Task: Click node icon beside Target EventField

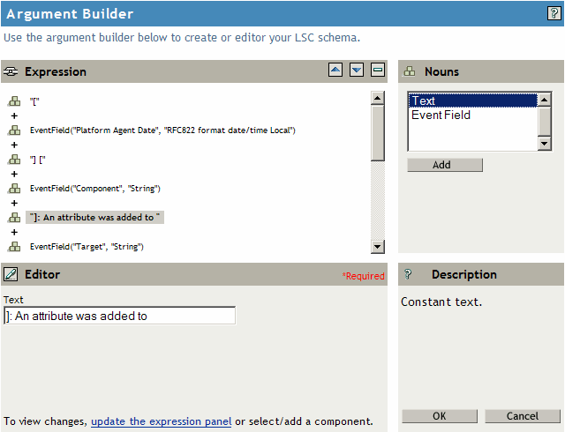Action: (14, 246)
